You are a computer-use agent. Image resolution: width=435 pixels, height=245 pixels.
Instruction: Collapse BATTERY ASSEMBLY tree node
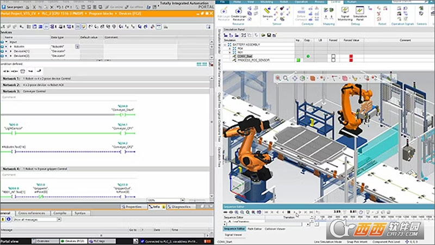(x=225, y=45)
